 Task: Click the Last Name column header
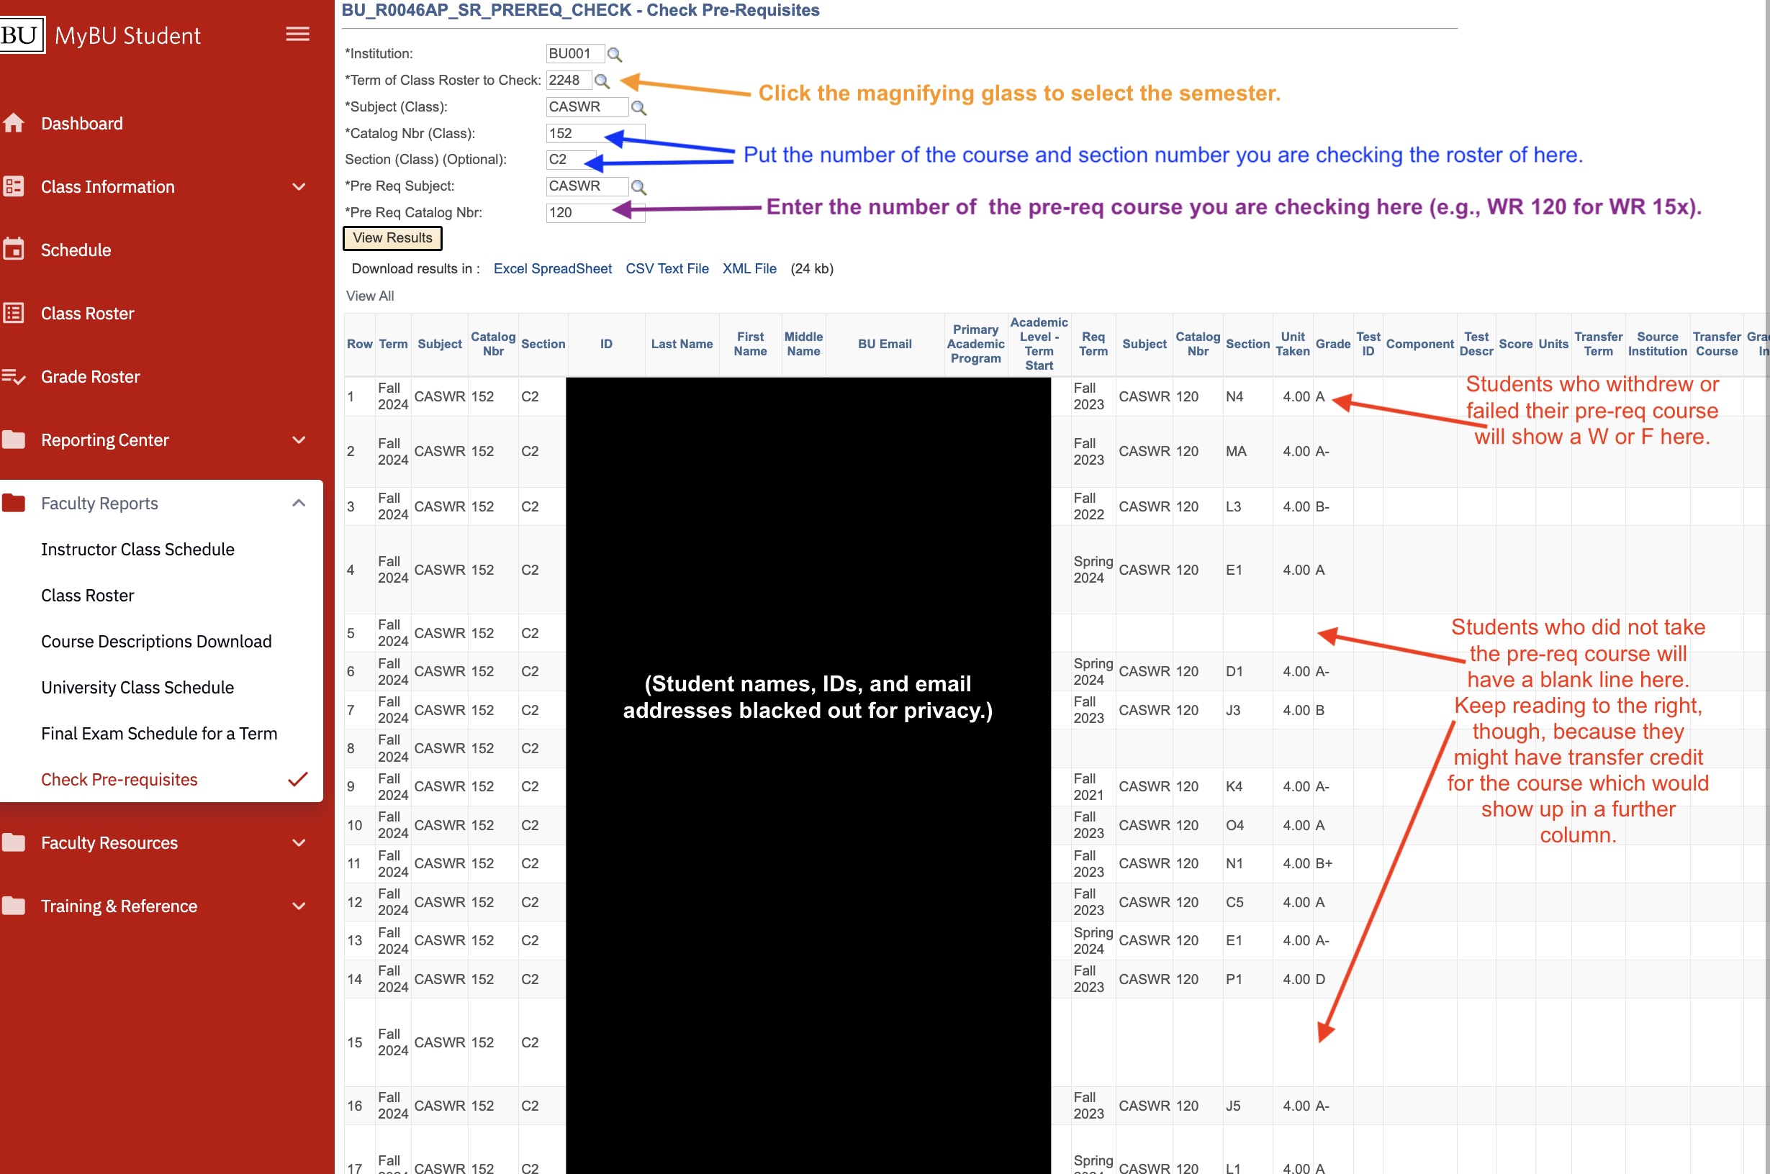click(x=682, y=344)
